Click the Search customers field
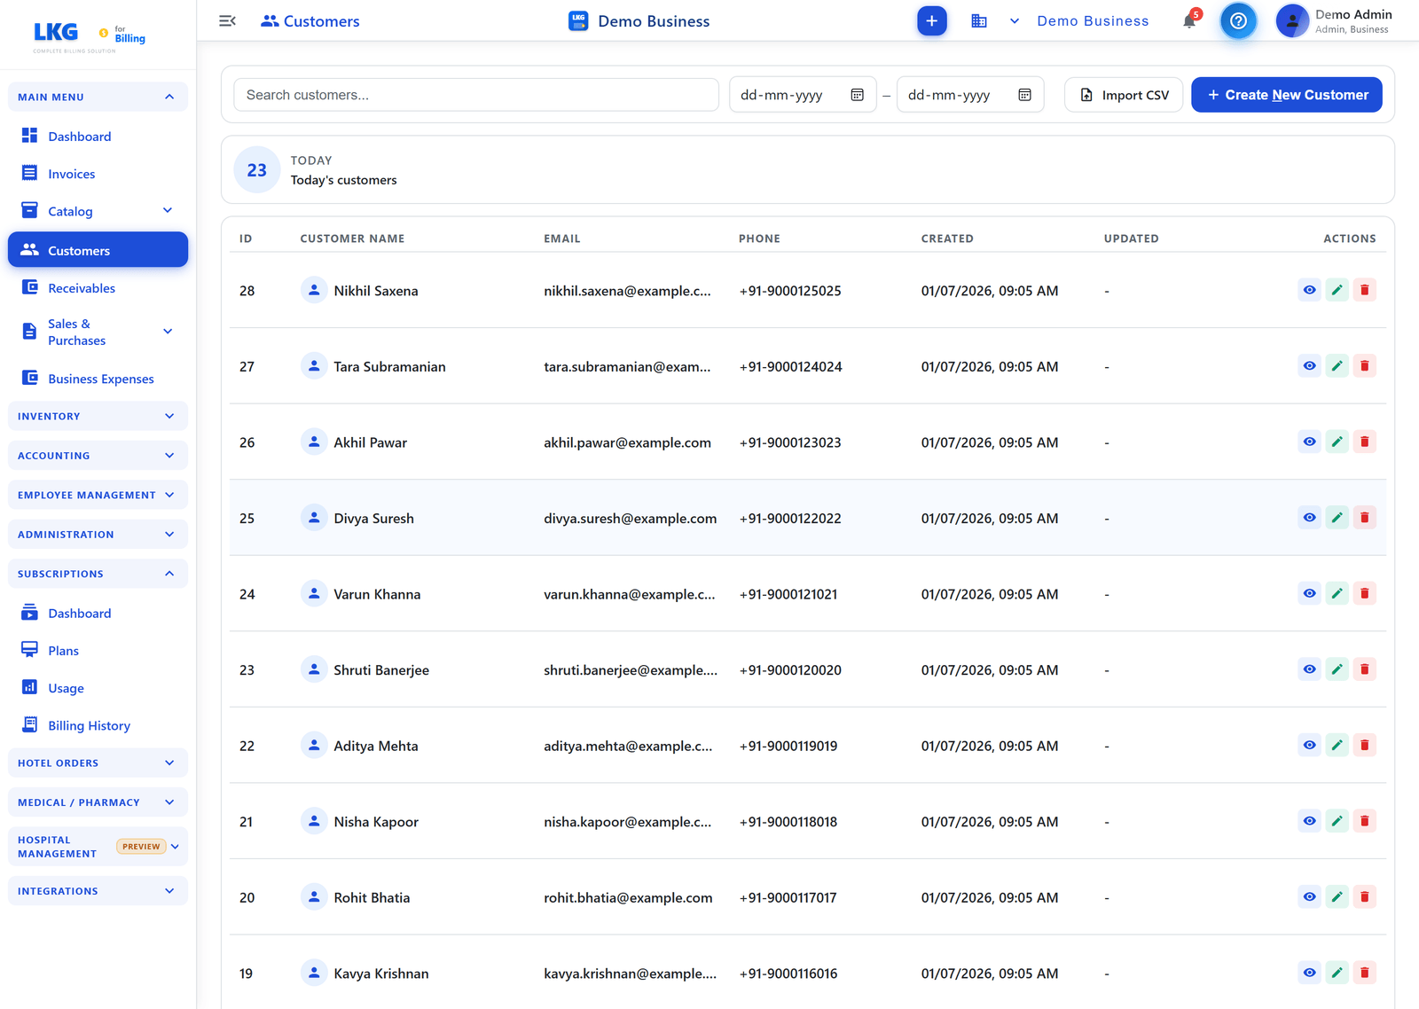Screen dimensions: 1419x1009 [476, 95]
